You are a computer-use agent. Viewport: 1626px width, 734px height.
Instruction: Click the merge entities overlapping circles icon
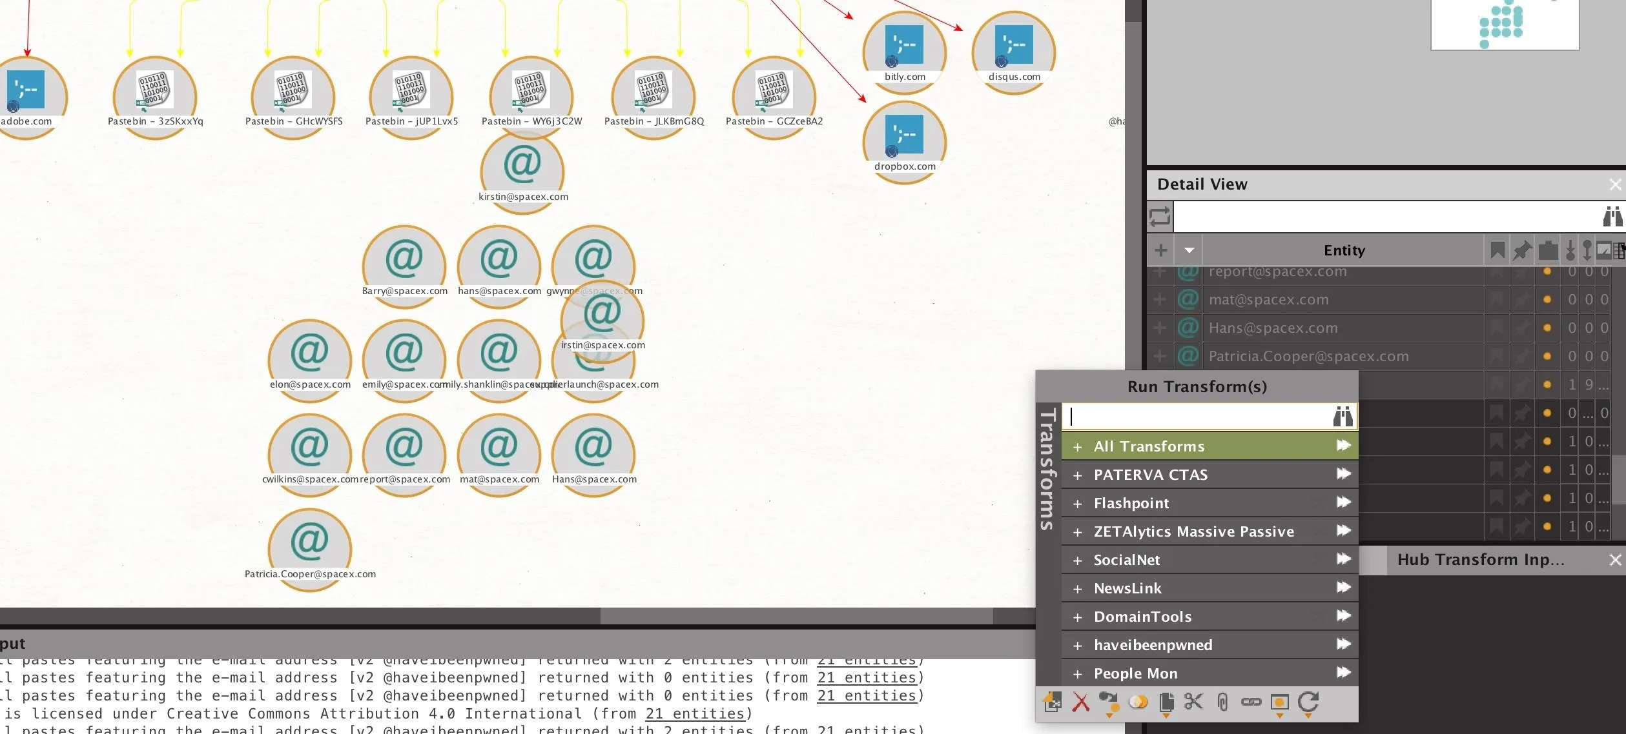click(x=1138, y=702)
